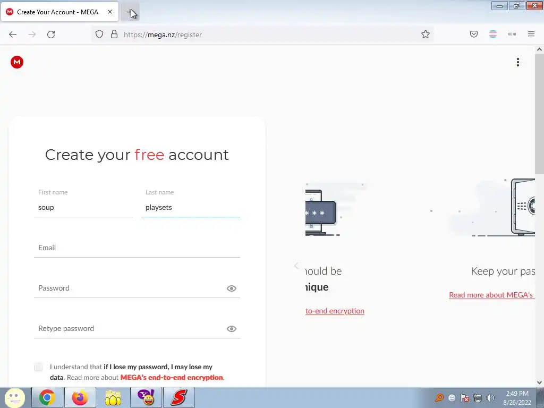Screen dimensions: 544x408
Task: Select the Create Your Account - MEGA tab
Action: tap(59, 12)
